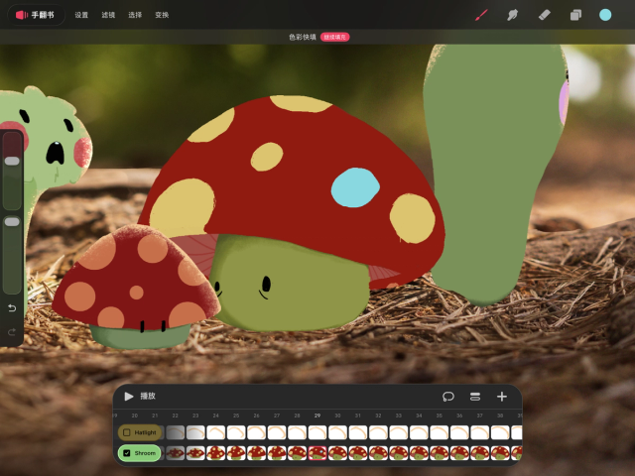Click the loop icon in timeline
Viewport: 635px width, 476px height.
(x=448, y=397)
